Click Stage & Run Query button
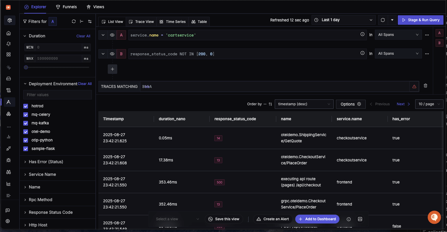 (420, 20)
